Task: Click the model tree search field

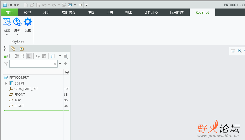Action: tap(33, 64)
